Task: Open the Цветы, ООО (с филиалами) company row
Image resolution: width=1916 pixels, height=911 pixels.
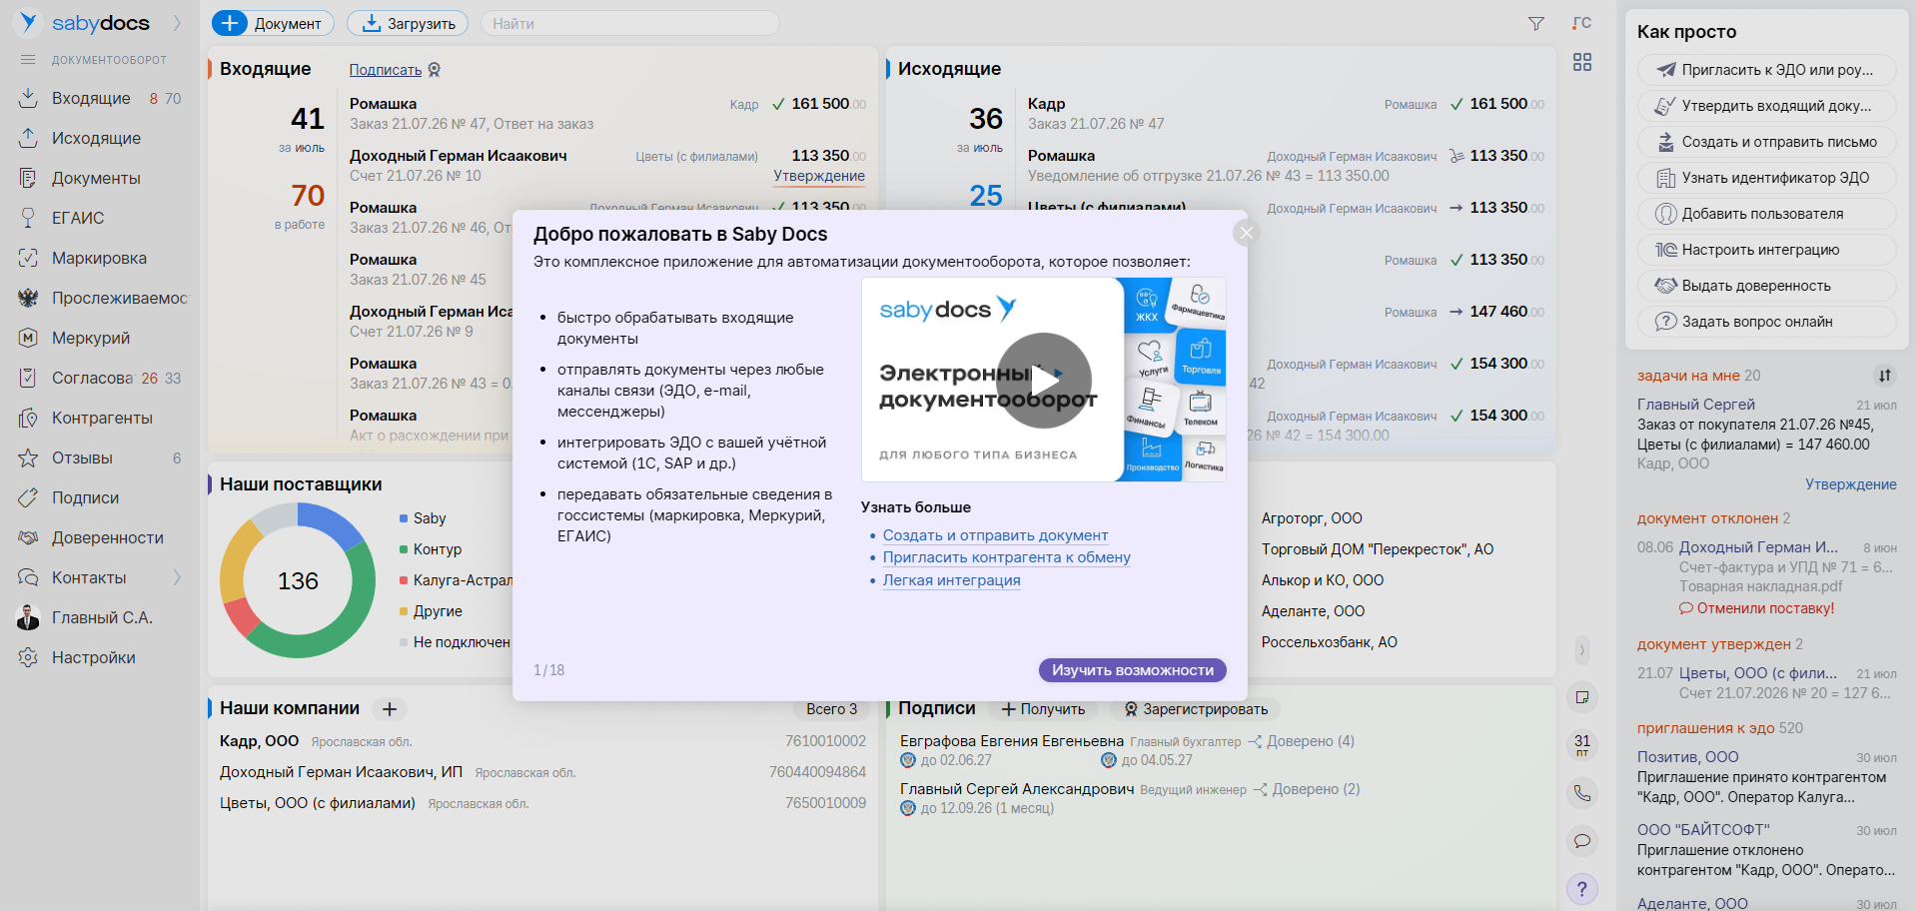Action: (542, 803)
